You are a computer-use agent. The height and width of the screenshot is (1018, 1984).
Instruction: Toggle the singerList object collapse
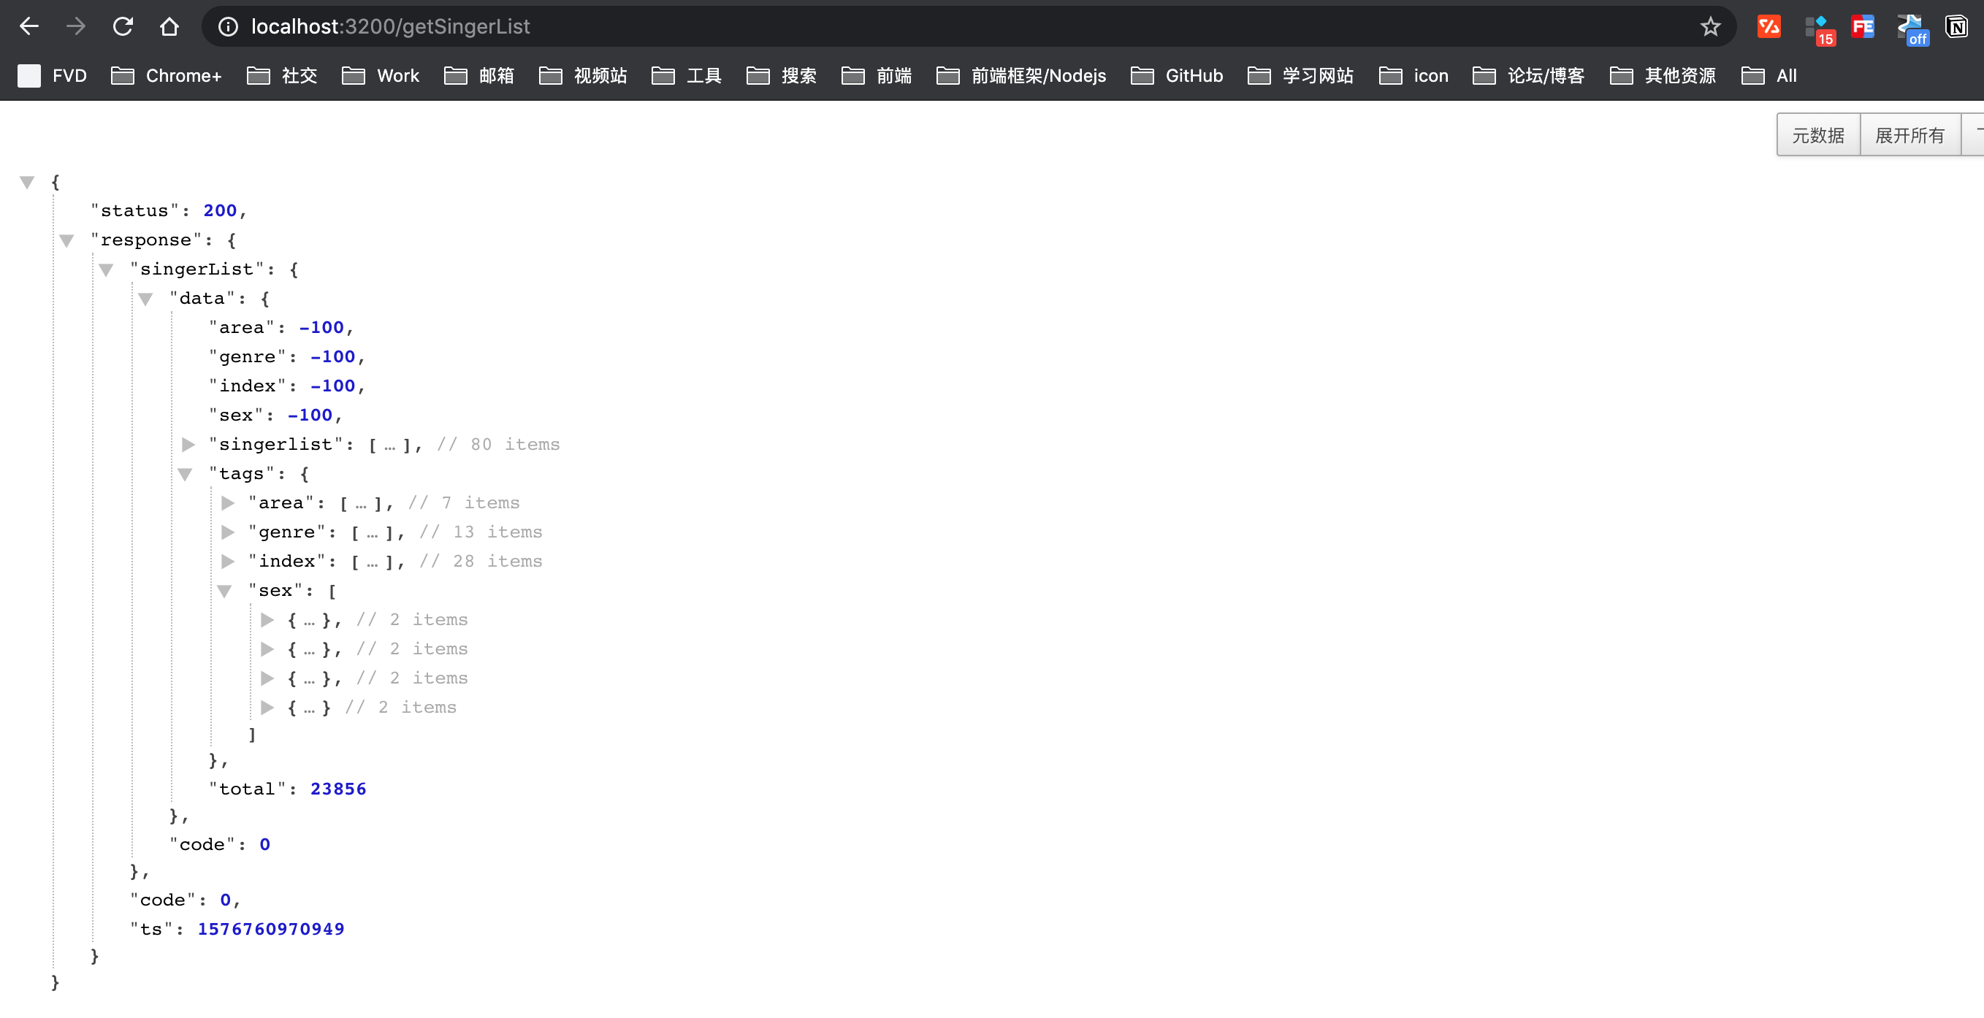(x=108, y=269)
